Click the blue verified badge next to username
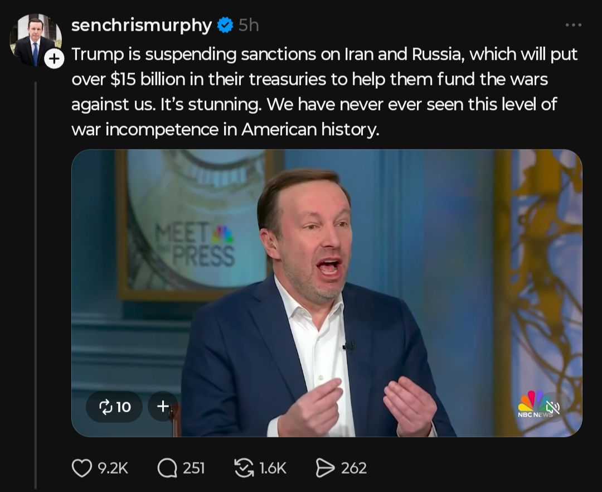Screen dimensions: 602x492 click(x=225, y=25)
